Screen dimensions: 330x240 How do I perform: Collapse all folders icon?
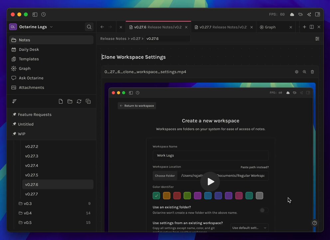click(88, 101)
